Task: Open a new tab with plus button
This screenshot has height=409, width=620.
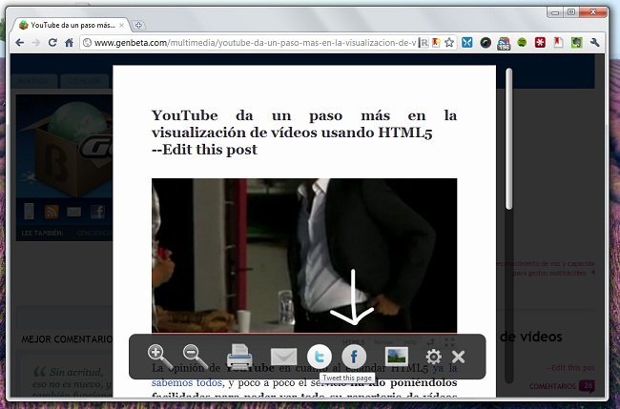Action: coord(138,26)
